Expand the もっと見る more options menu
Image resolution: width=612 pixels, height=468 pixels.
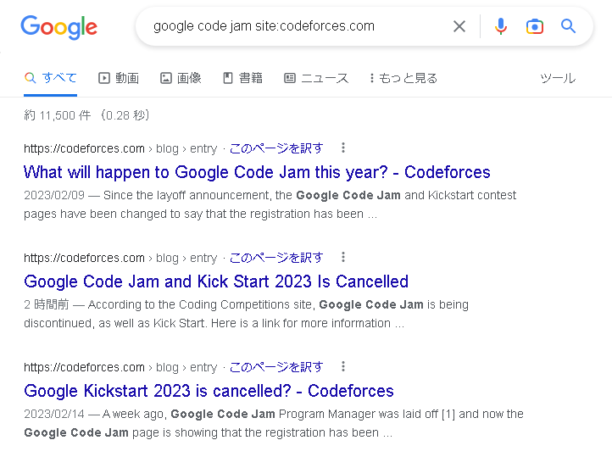403,78
